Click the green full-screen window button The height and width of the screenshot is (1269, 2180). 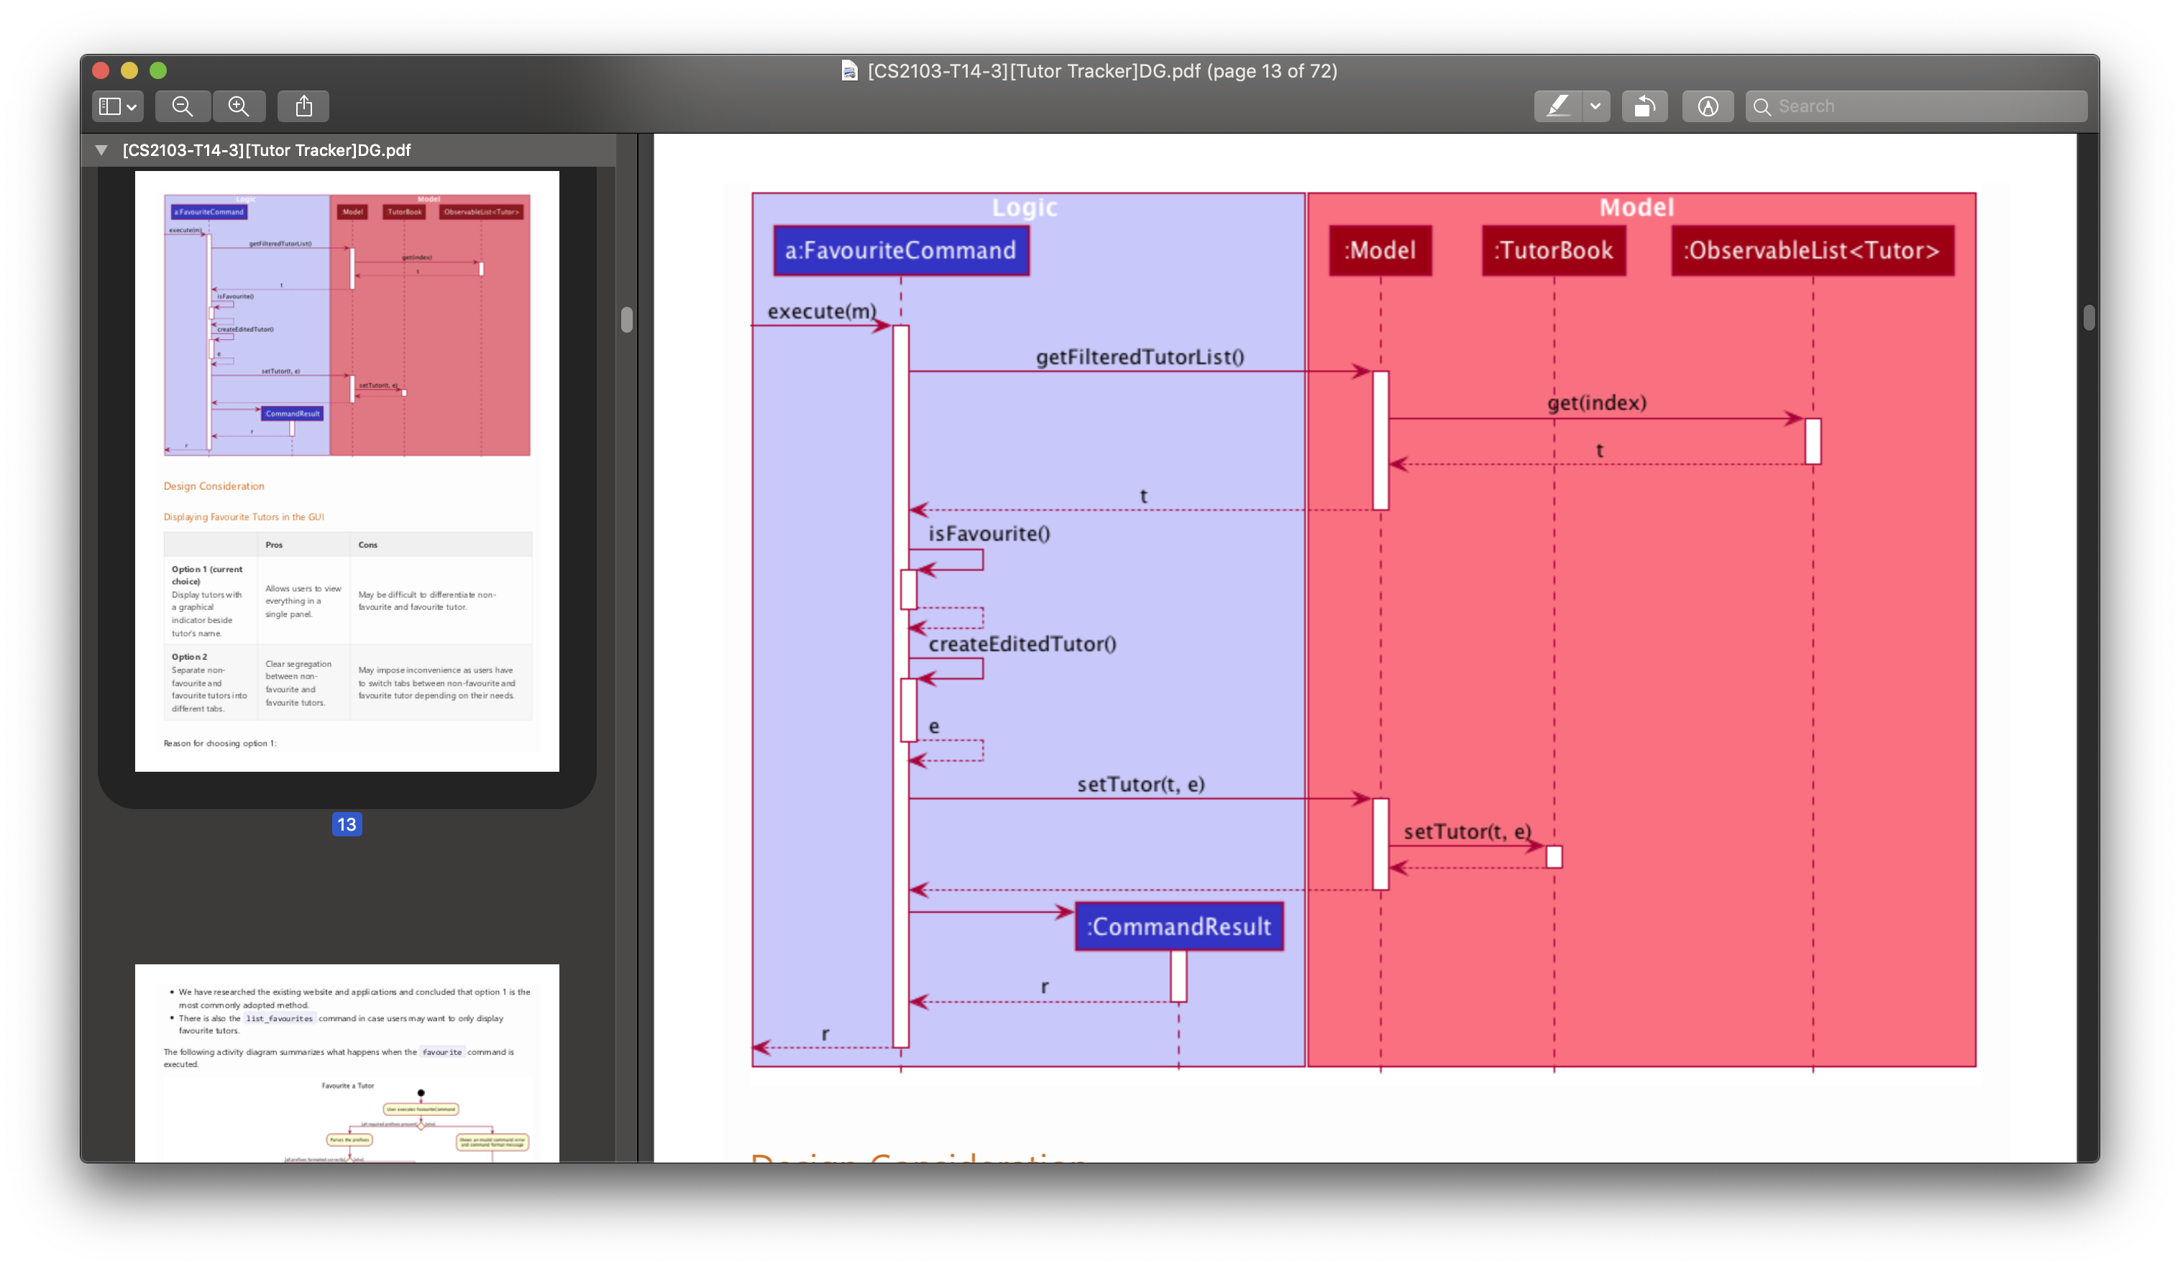(x=158, y=71)
